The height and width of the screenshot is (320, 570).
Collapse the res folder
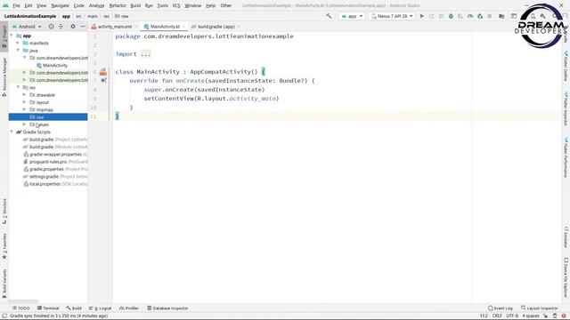18,87
